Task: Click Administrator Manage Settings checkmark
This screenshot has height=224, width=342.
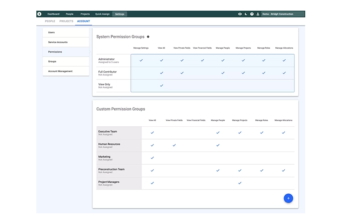Action: (141, 60)
